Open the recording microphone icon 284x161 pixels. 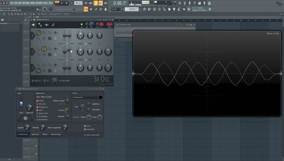point(190,3)
